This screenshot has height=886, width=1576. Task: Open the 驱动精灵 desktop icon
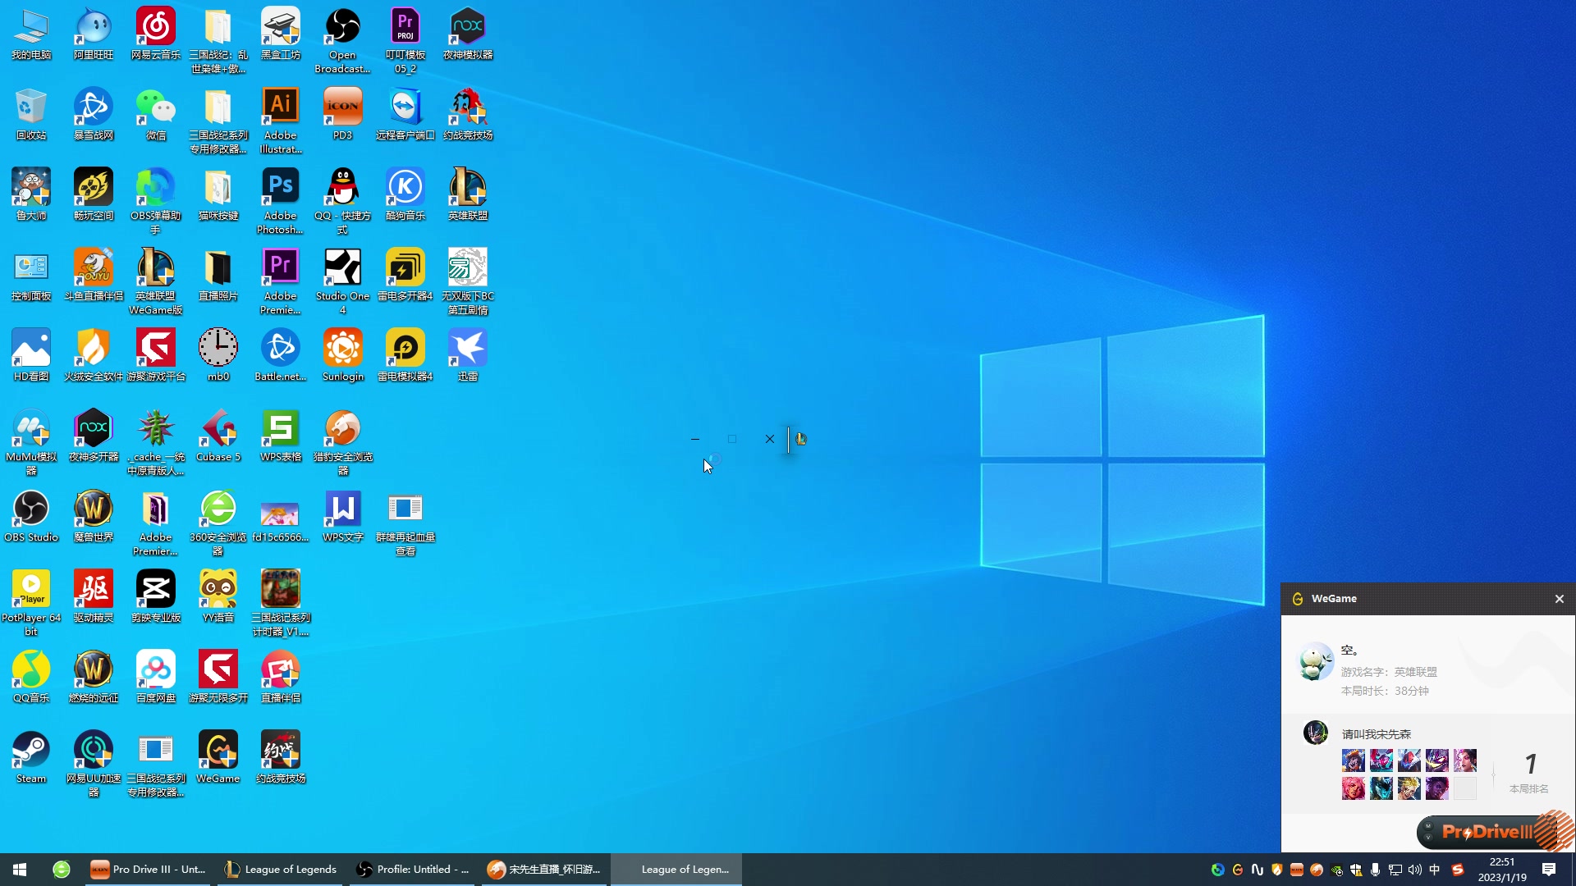(93, 589)
